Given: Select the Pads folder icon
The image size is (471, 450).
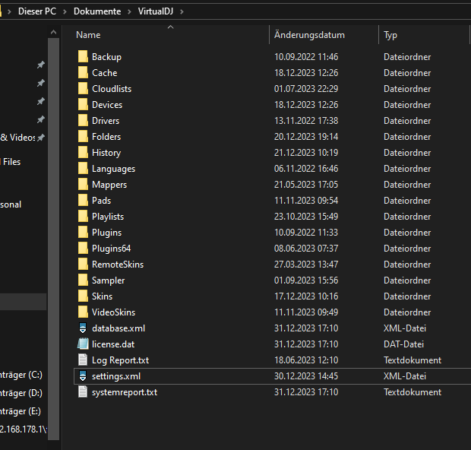Looking at the screenshot, I should (83, 200).
